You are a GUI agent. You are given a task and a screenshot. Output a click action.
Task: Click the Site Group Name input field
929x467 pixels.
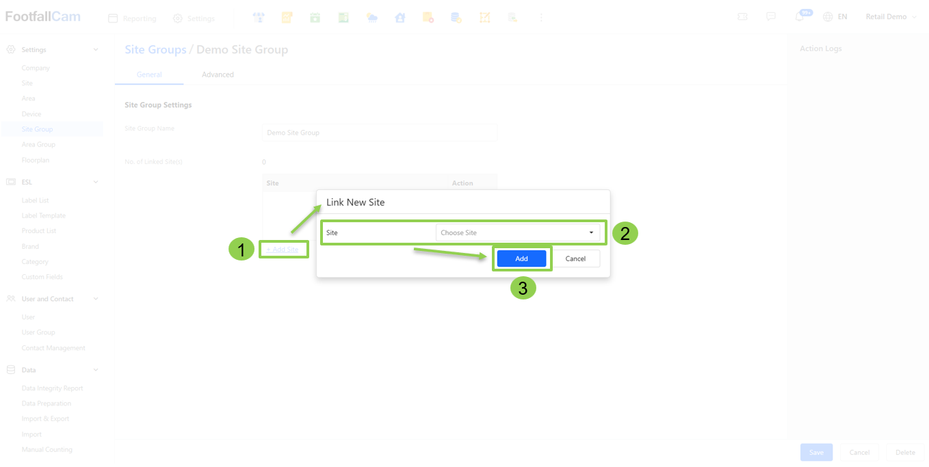click(379, 133)
